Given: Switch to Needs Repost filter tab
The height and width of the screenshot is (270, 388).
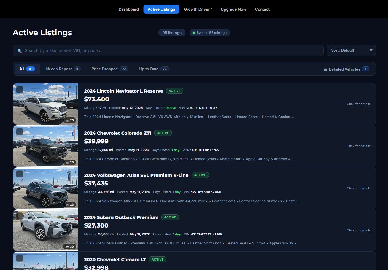Looking at the screenshot, I should point(63,69).
